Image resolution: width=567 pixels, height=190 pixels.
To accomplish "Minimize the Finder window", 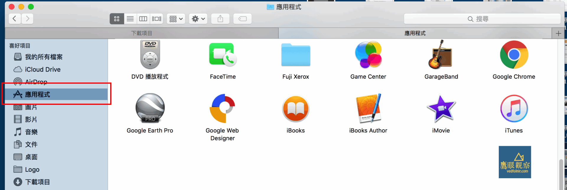I will 21,6.
